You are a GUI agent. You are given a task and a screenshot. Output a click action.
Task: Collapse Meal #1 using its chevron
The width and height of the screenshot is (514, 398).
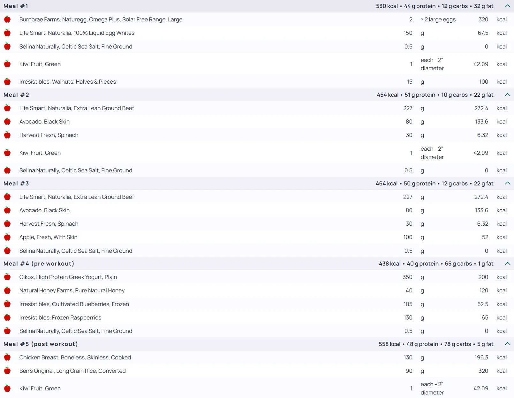(508, 6)
